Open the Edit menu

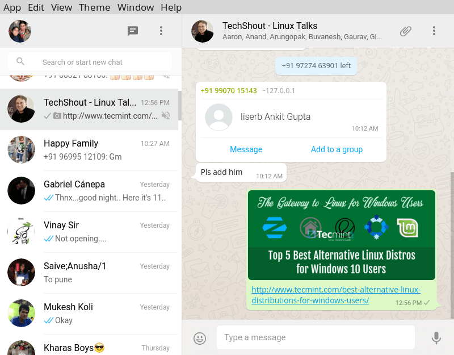coord(36,7)
